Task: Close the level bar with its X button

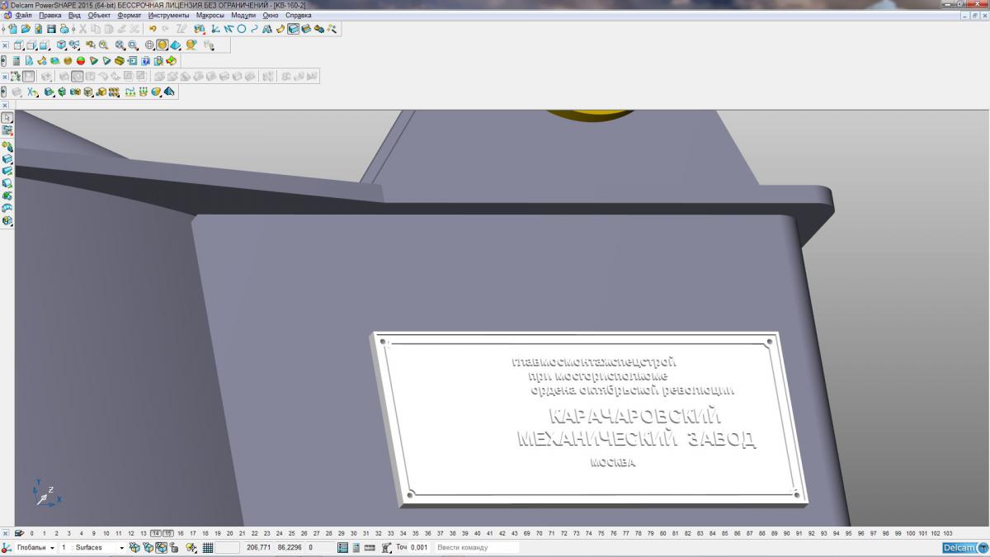Action: 5,533
